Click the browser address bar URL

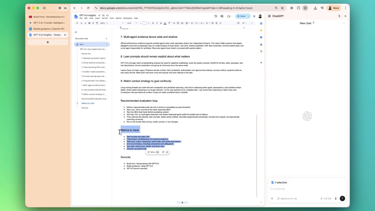coord(176,8)
